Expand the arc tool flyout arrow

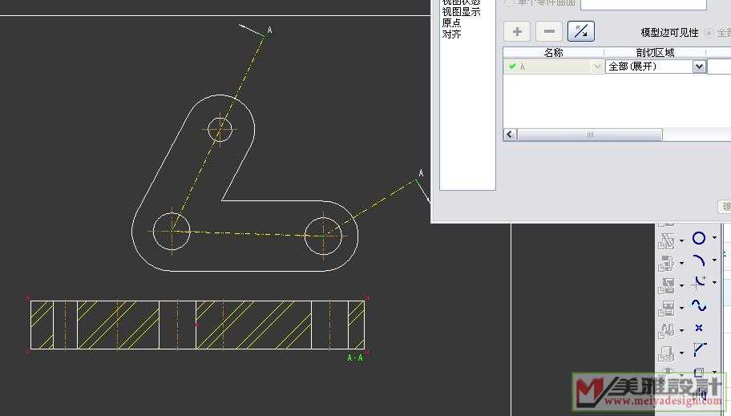click(714, 261)
